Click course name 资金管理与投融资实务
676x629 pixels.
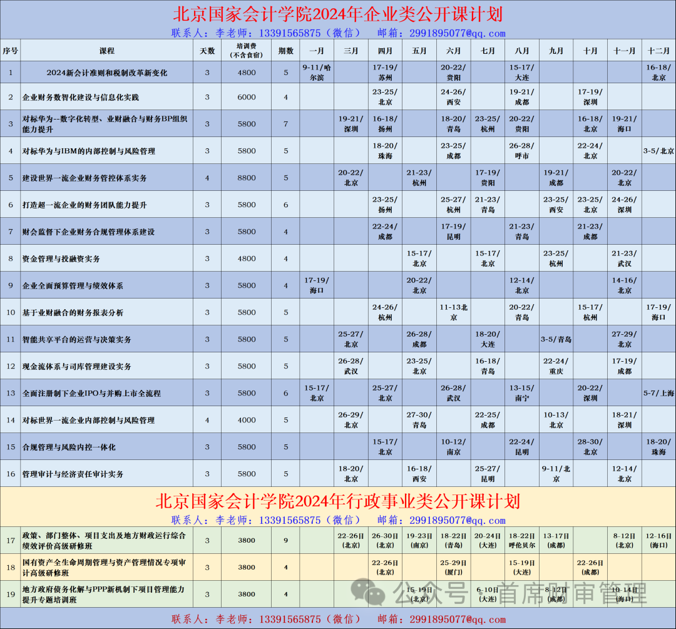click(x=61, y=259)
